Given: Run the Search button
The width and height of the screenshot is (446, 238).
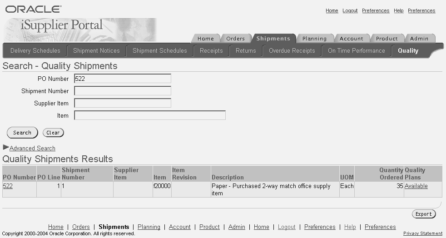Looking at the screenshot, I should pyautogui.click(x=22, y=133).
